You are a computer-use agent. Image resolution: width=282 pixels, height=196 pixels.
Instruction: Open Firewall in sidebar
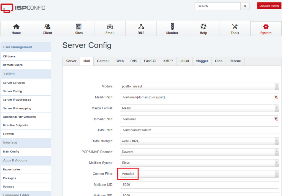(26, 134)
